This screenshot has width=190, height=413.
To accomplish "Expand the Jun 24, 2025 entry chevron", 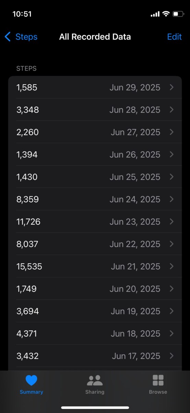I will pos(172,199).
